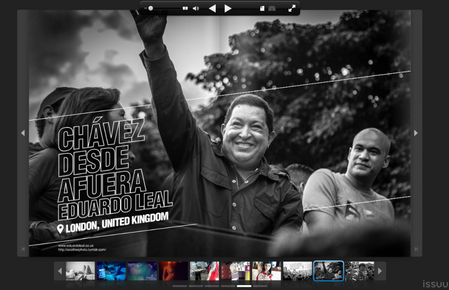This screenshot has width=449, height=290.
Task: Click the zoom-in pages icon after slider
Action: click(x=185, y=8)
